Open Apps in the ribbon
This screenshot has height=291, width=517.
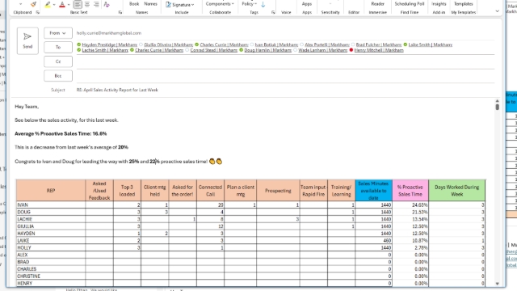click(307, 4)
